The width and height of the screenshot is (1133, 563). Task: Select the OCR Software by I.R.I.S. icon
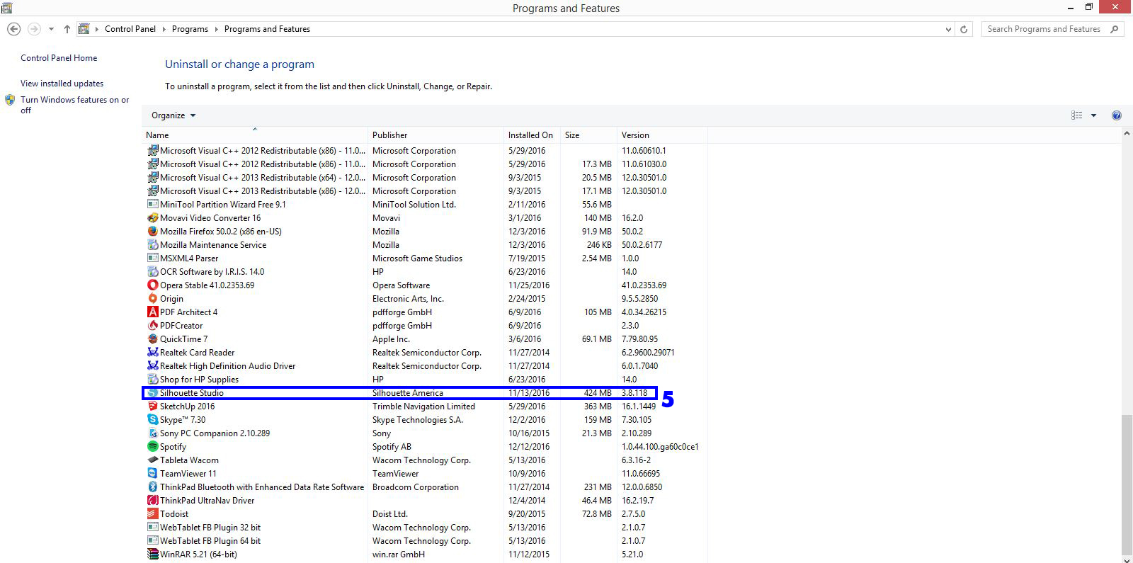[x=152, y=272]
